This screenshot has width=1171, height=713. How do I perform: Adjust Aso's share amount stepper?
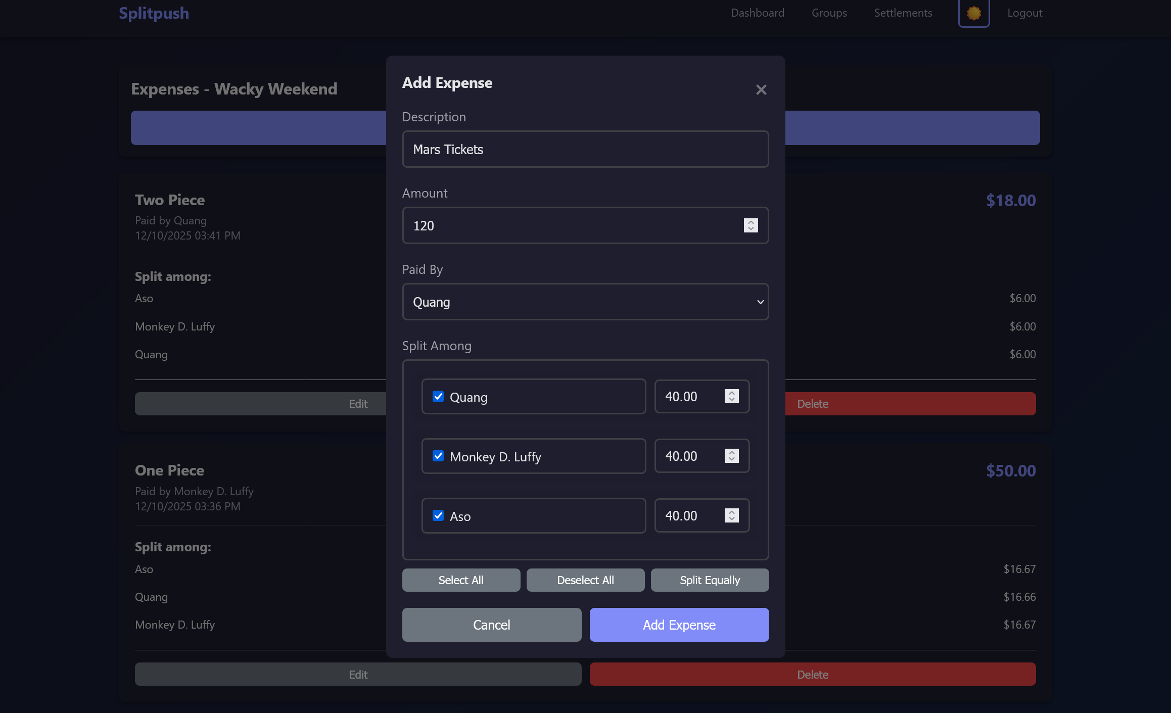731,516
